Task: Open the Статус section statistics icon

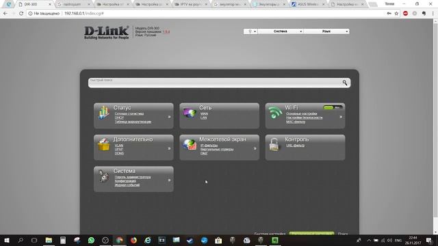Action: 104,112
